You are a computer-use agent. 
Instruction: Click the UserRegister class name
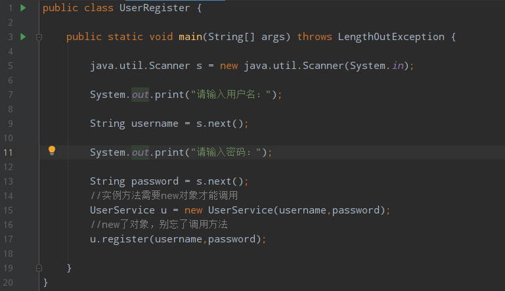point(154,8)
